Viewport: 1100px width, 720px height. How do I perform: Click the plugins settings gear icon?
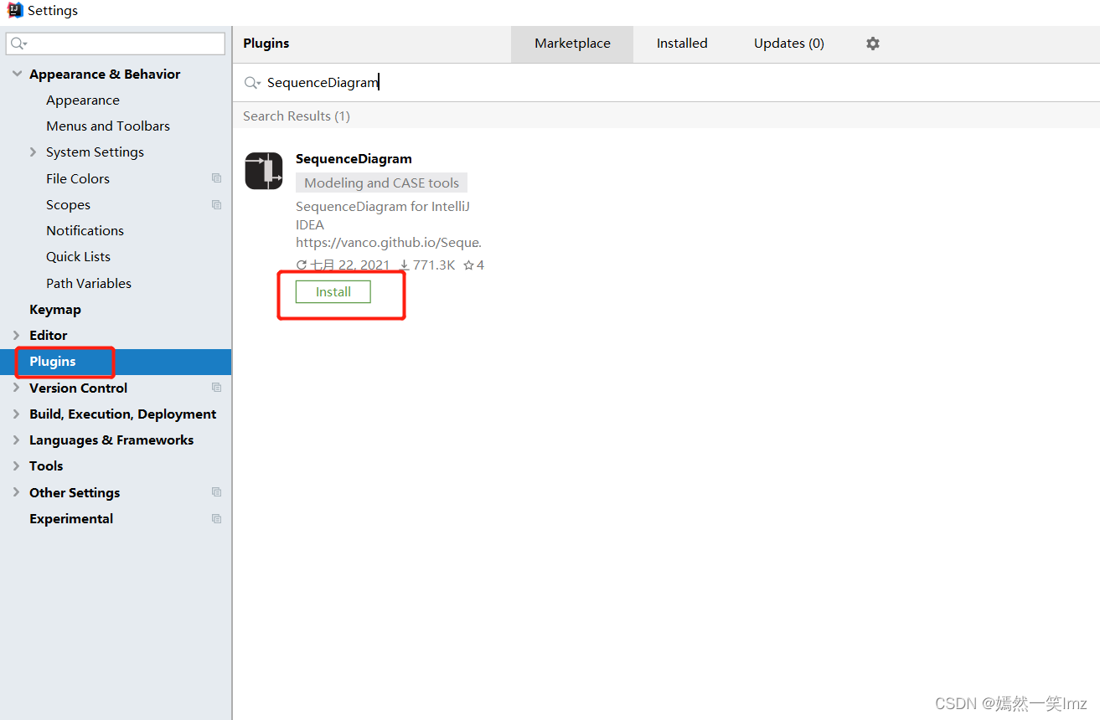pos(873,44)
